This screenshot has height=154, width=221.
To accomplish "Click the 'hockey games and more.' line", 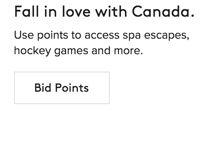I will tap(78, 51).
